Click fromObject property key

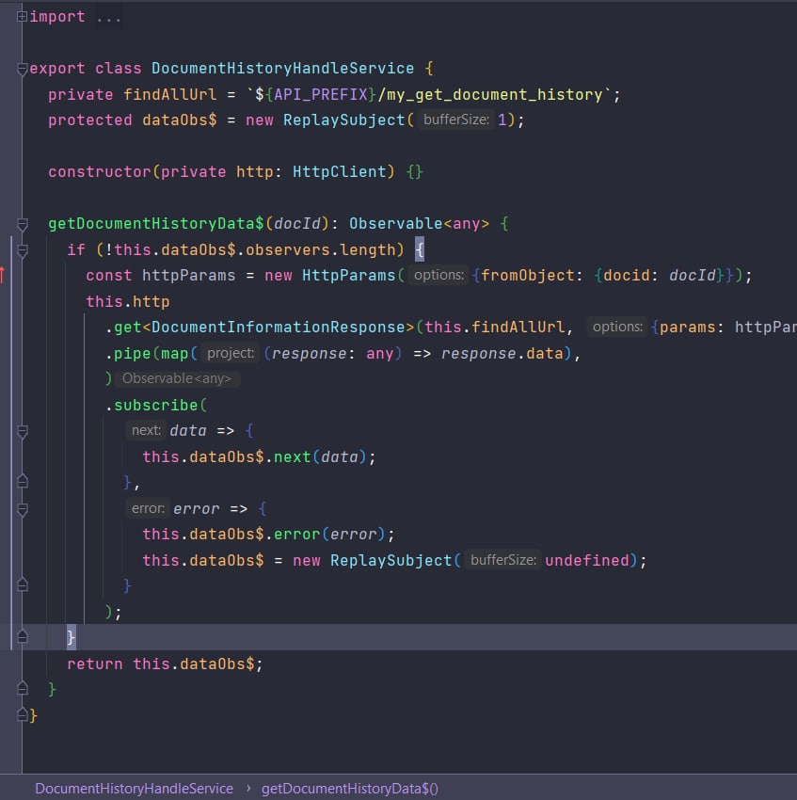(527, 276)
